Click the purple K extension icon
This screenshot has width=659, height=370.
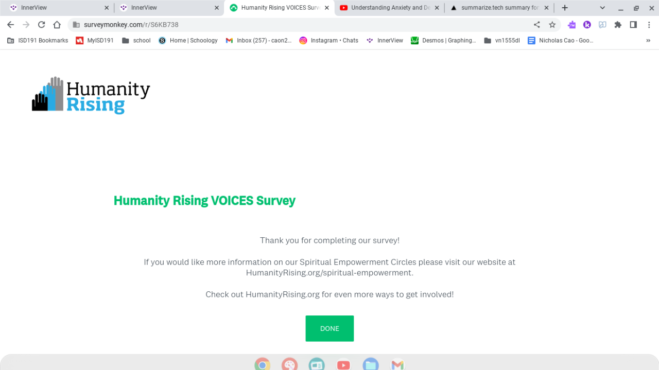[587, 25]
